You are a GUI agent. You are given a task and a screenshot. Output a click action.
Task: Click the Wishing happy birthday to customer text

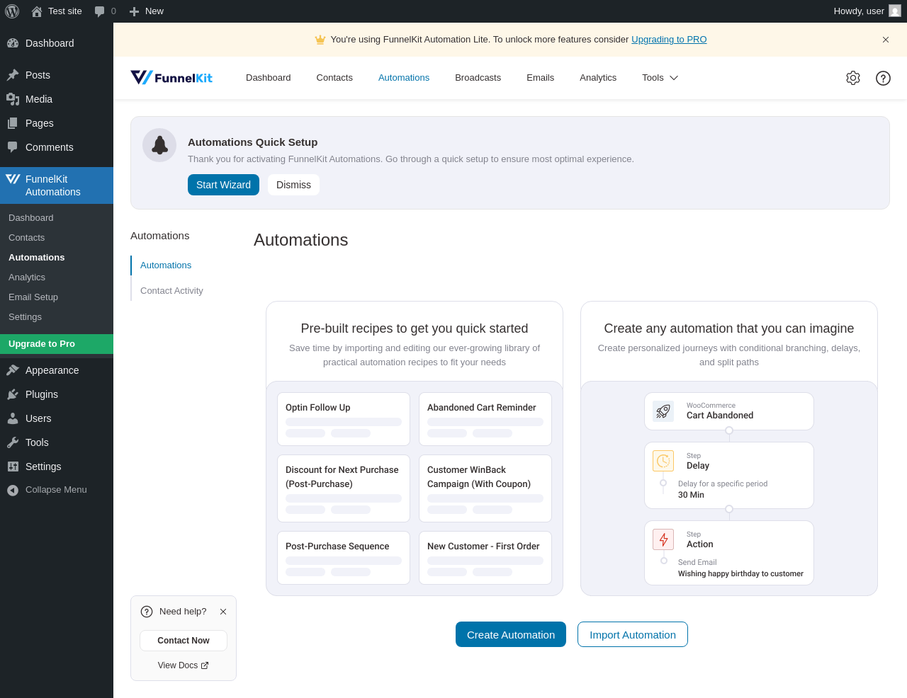740,574
